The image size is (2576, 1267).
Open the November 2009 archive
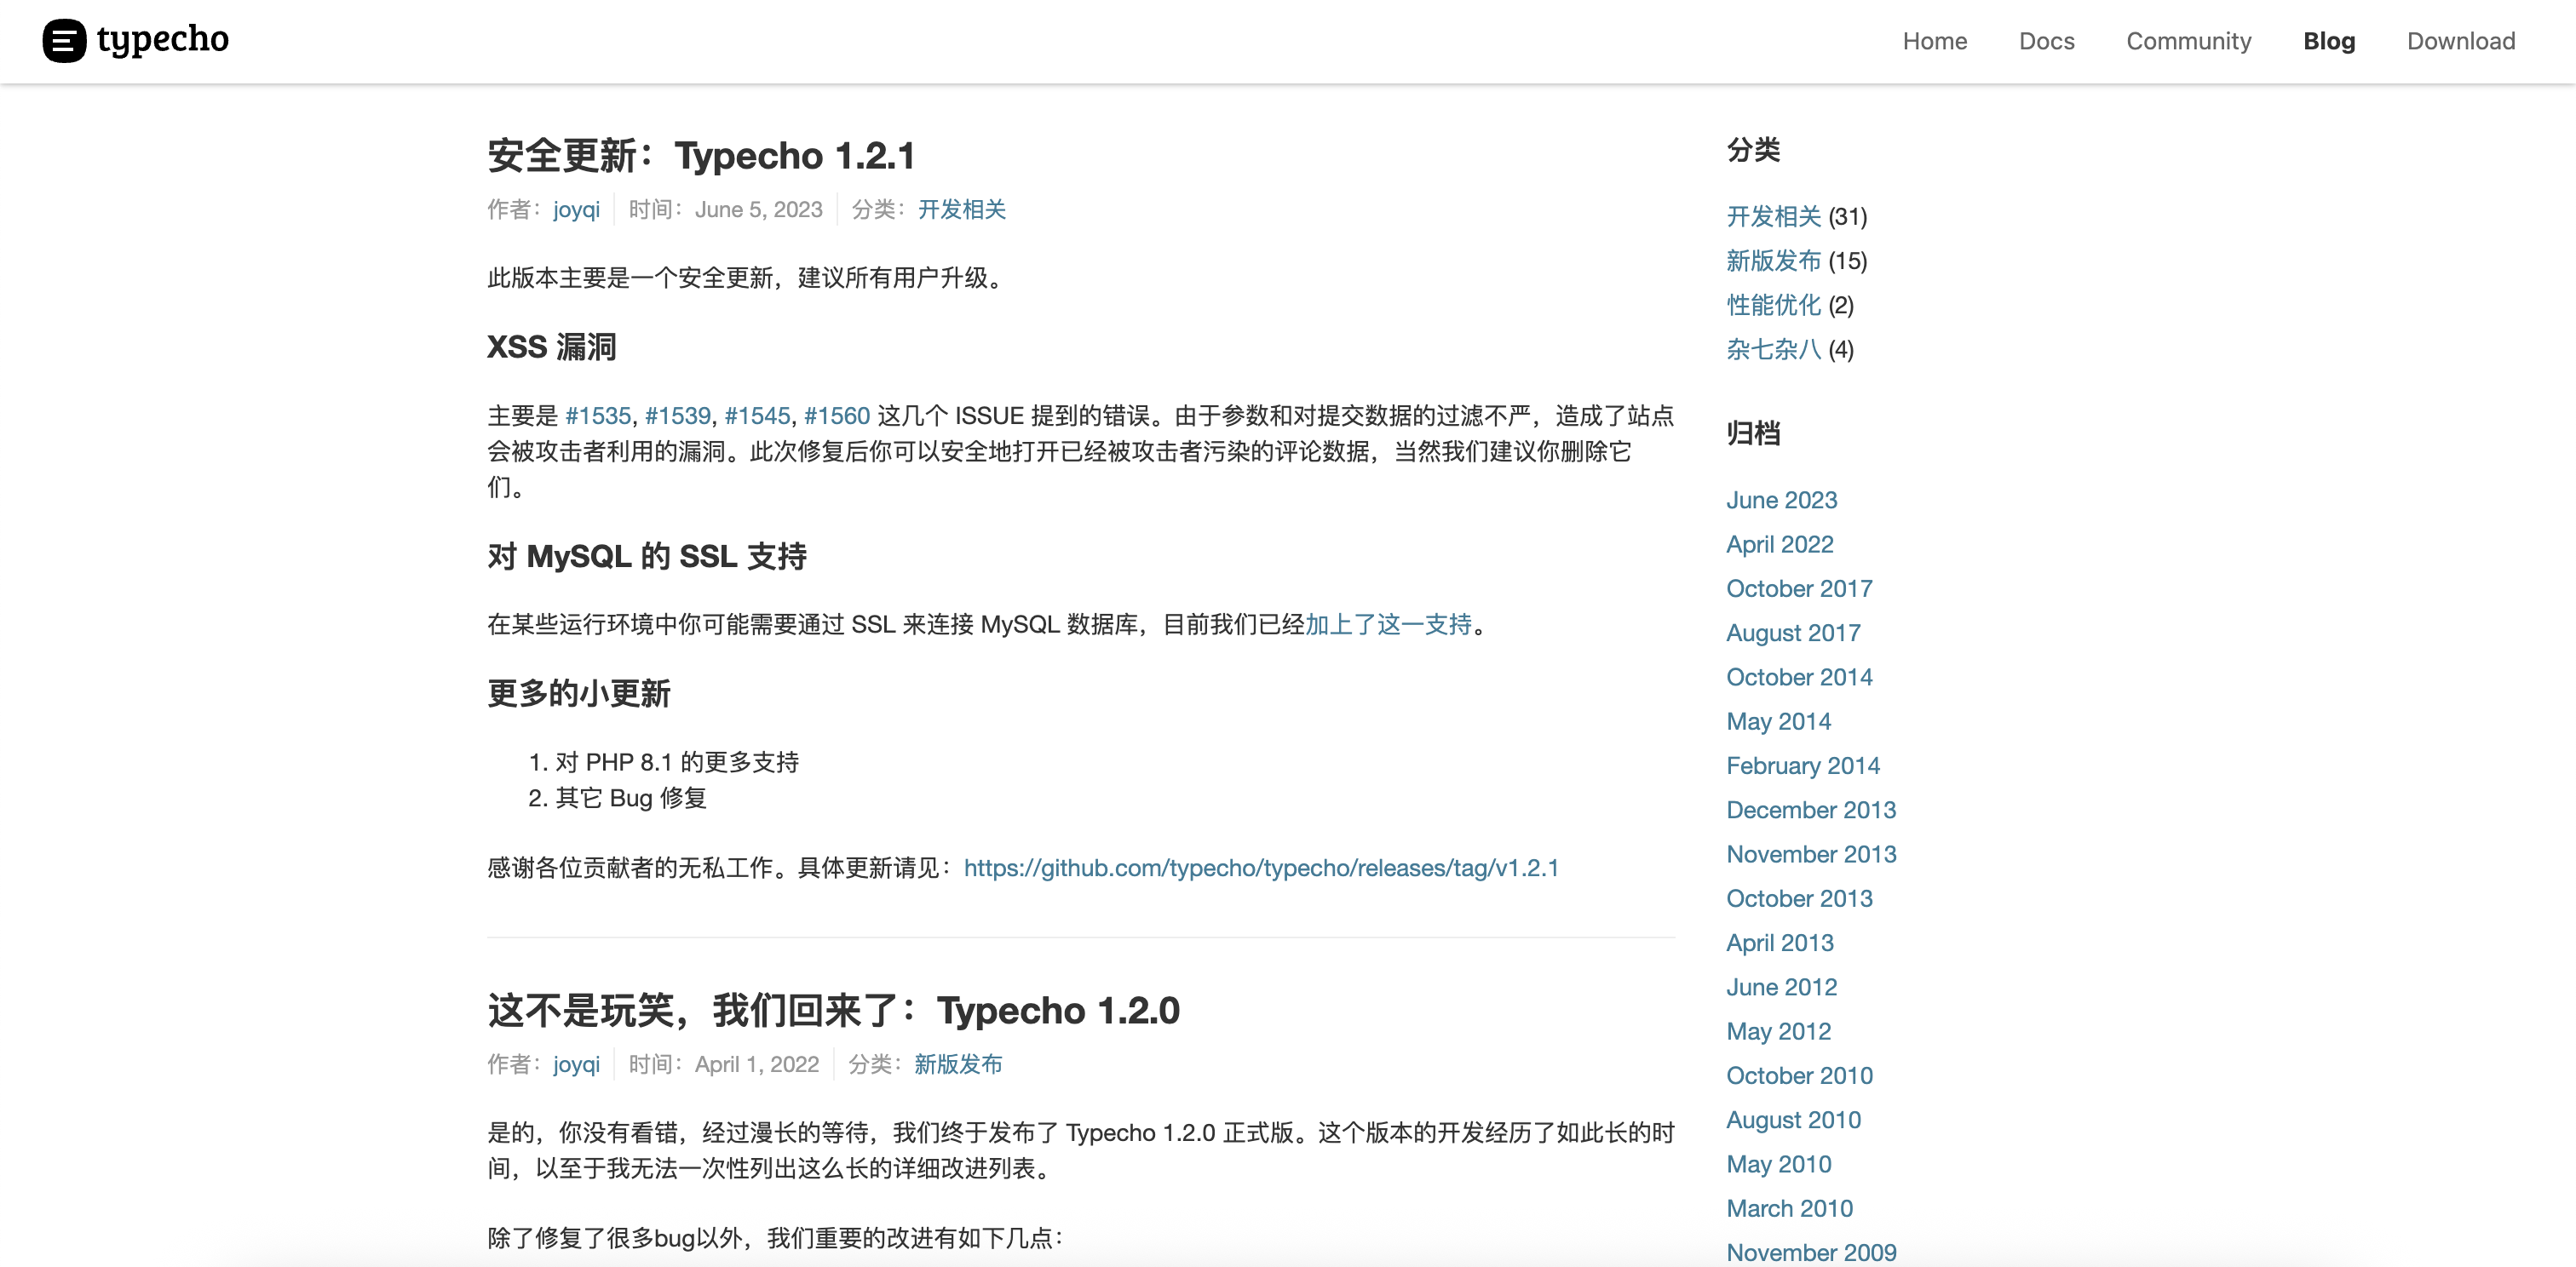[x=1811, y=1253]
